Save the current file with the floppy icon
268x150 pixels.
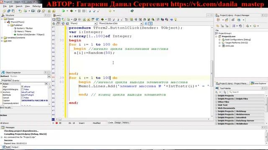(33, 11)
